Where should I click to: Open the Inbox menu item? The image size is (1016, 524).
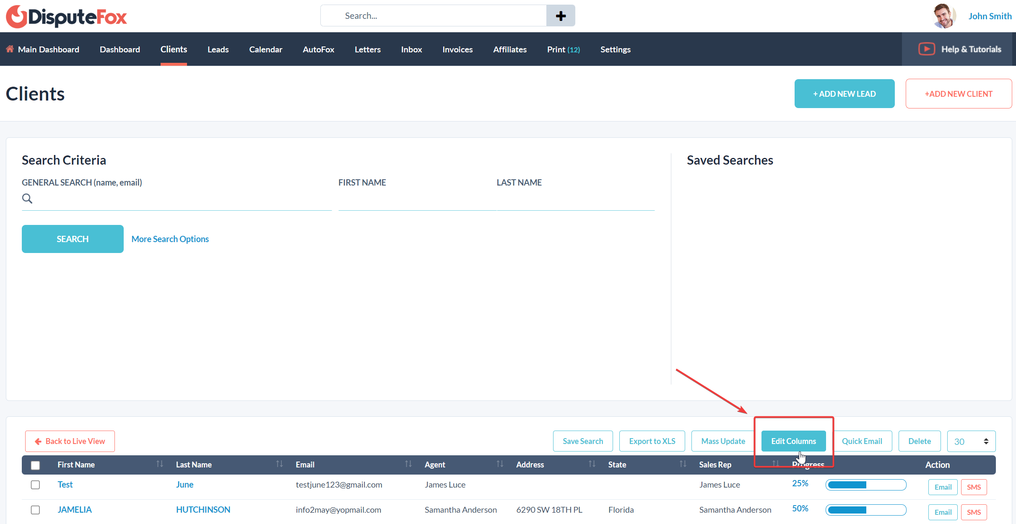(411, 49)
